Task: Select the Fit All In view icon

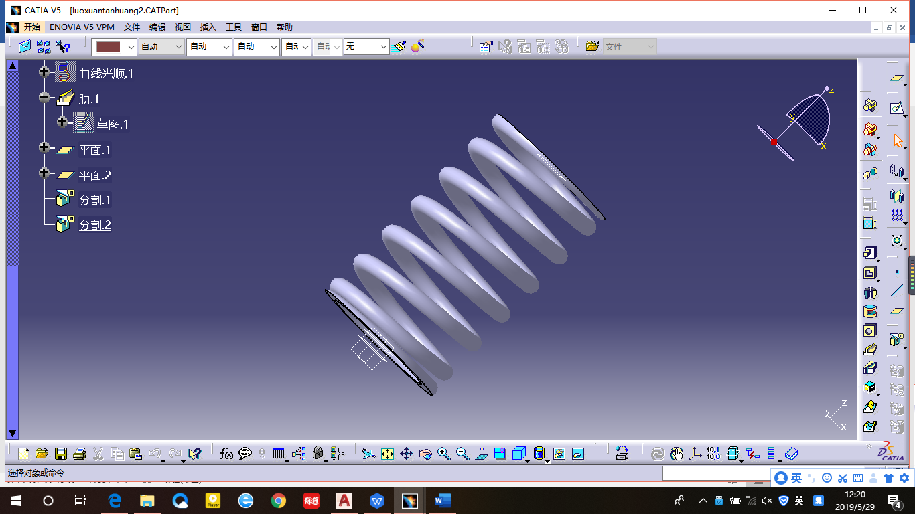Action: (387, 454)
